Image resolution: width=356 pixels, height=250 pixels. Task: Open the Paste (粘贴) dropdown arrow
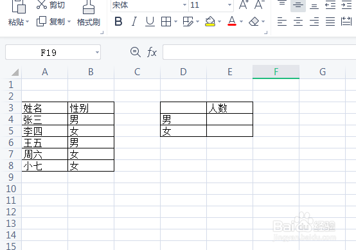tap(27, 22)
